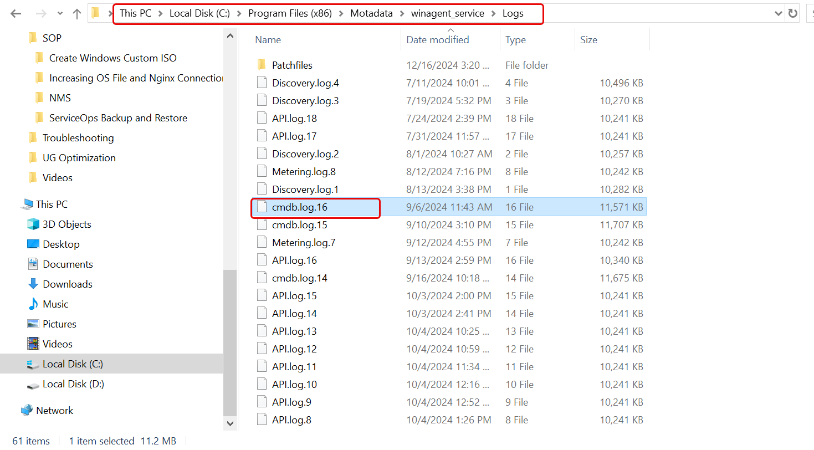Select Troubleshooting folder in sidebar
Image resolution: width=814 pixels, height=450 pixels.
78,138
